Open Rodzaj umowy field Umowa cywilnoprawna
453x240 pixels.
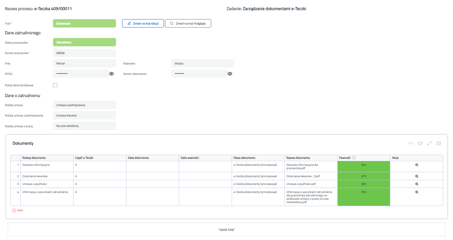(x=84, y=105)
